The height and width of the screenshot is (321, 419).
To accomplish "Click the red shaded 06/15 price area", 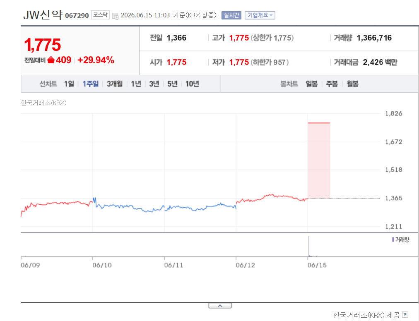I will 319,160.
